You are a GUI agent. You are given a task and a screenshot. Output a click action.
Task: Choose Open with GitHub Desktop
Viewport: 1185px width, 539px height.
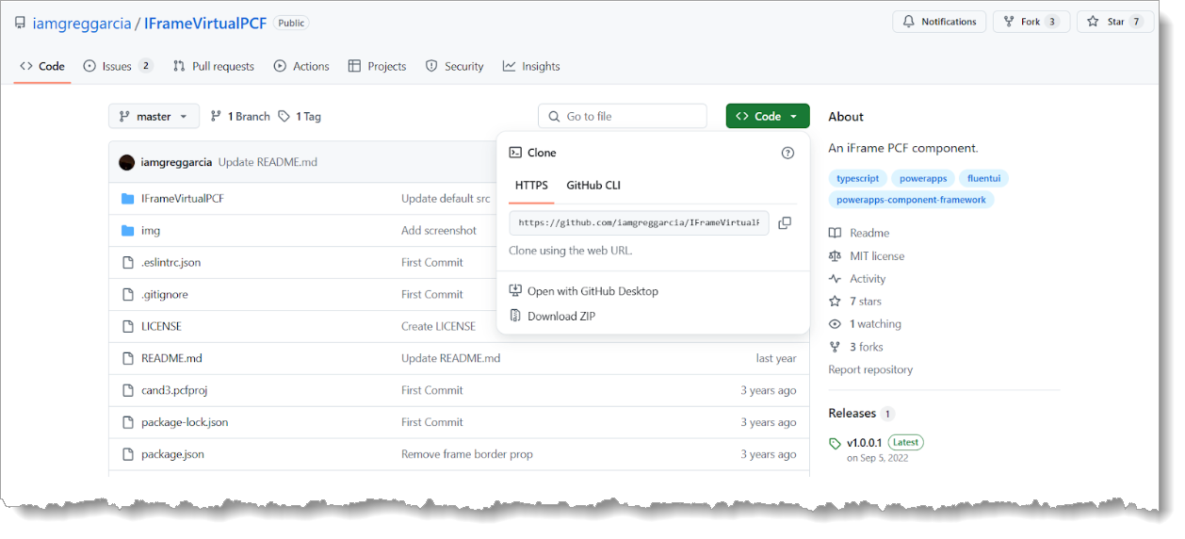[x=583, y=291]
